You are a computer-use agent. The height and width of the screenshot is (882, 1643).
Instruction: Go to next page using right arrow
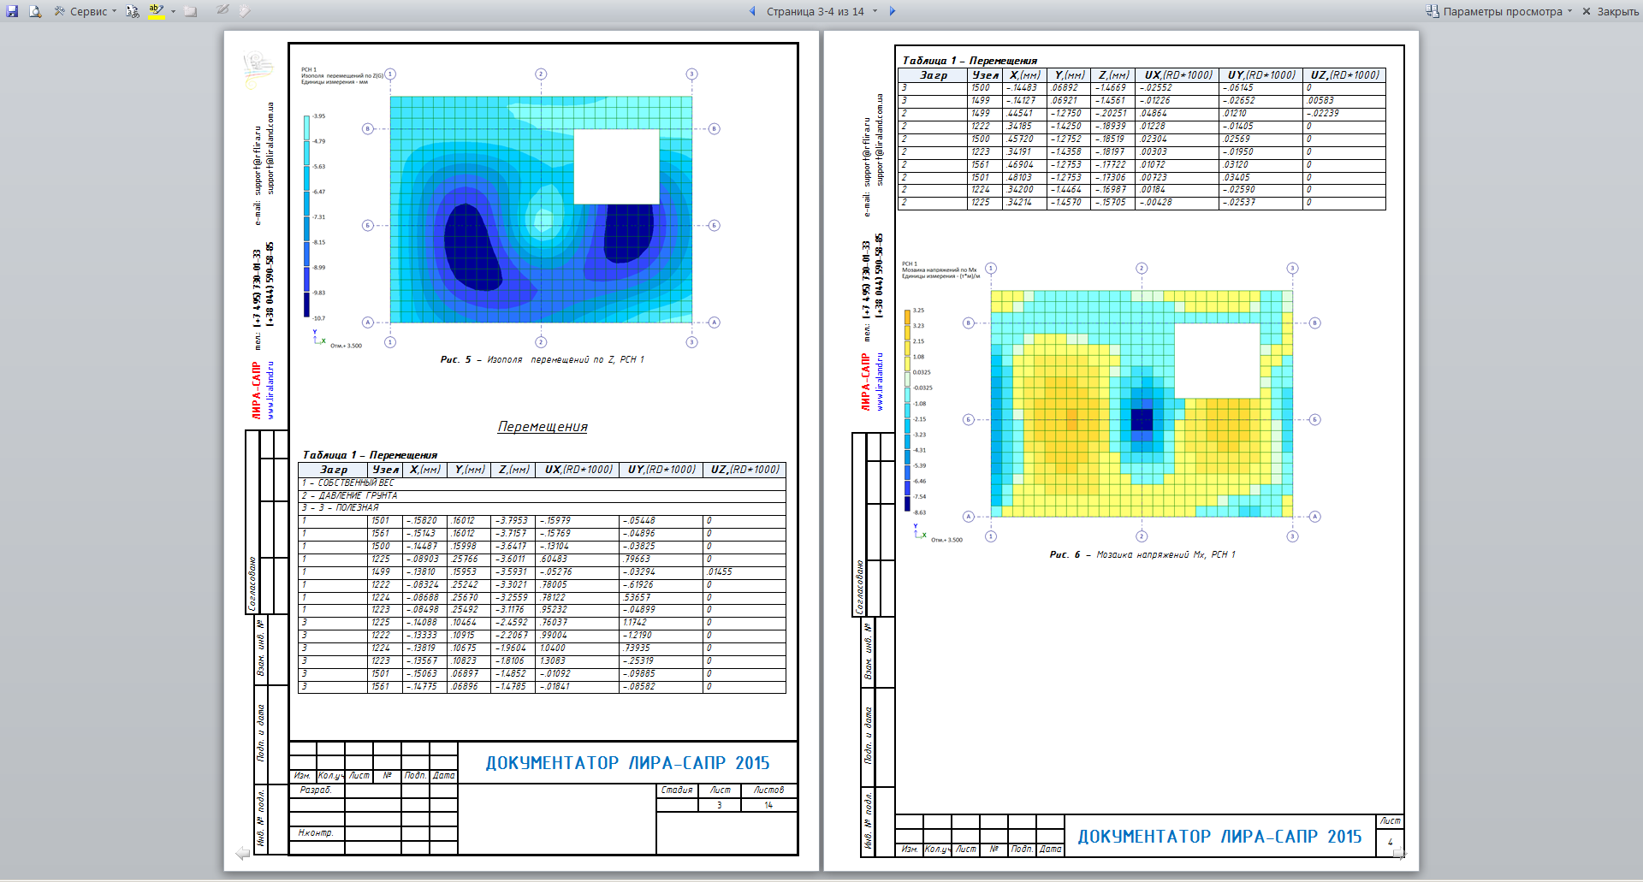(x=893, y=11)
